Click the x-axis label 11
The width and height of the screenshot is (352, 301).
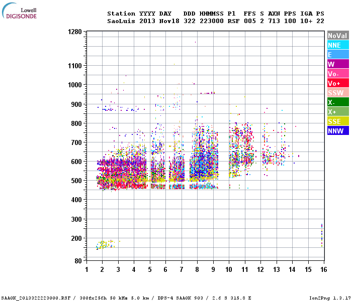coord(245,269)
